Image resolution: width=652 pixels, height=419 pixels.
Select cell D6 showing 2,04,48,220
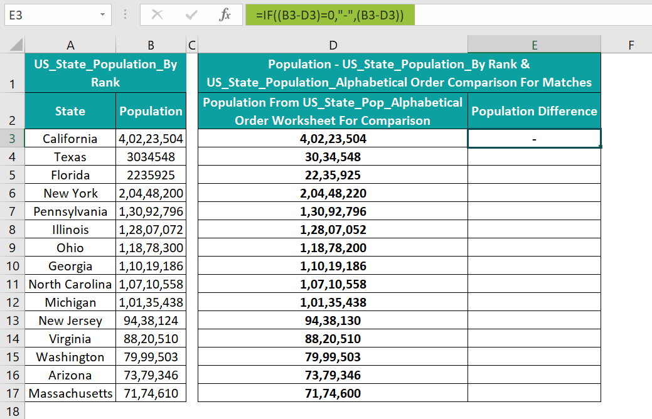click(x=333, y=193)
